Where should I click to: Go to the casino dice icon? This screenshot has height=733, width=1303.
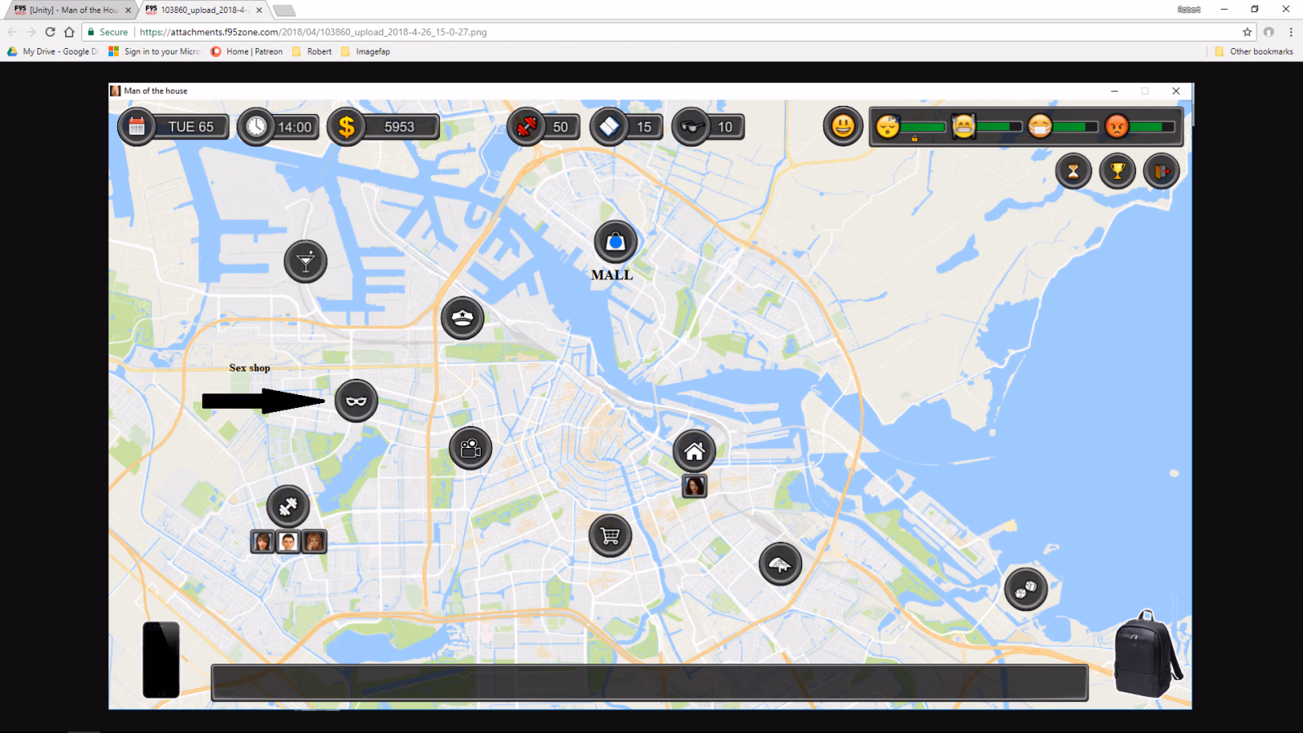click(1026, 589)
